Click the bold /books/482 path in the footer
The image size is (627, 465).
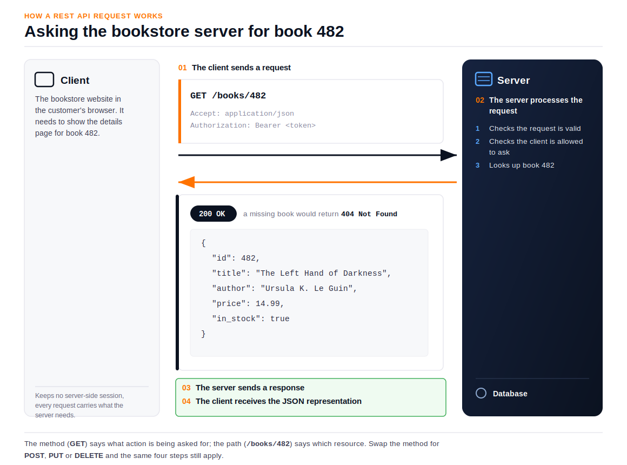268,444
